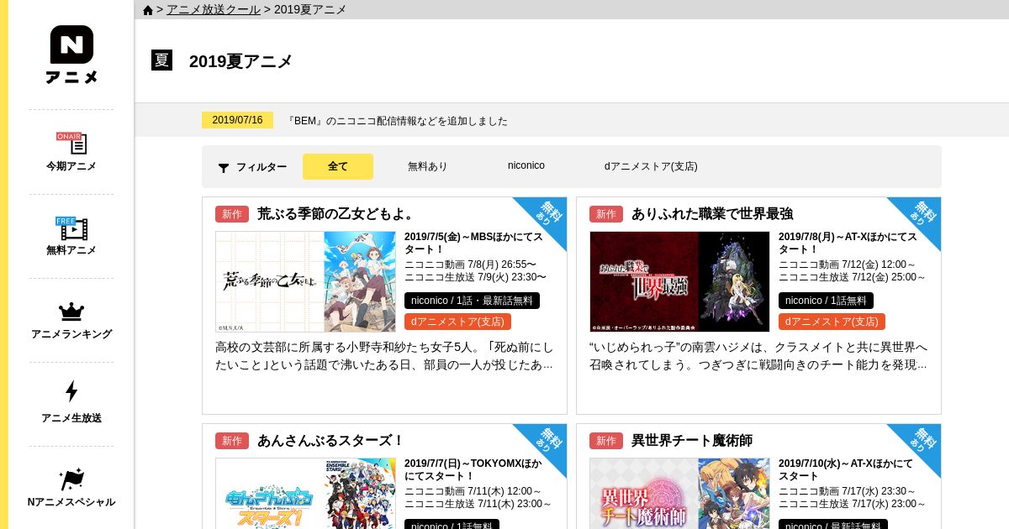Click dアニメストア(支店) button under 荒ぶる季節

pos(457,322)
